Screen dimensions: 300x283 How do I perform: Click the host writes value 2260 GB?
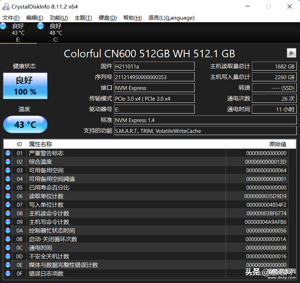pyautogui.click(x=275, y=77)
